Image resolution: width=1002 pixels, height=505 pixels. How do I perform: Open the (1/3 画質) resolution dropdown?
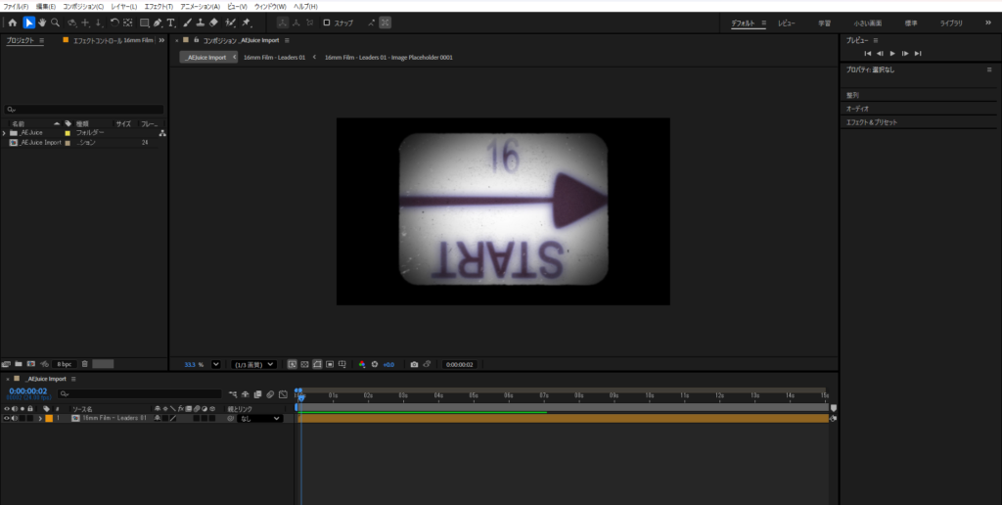coord(252,364)
